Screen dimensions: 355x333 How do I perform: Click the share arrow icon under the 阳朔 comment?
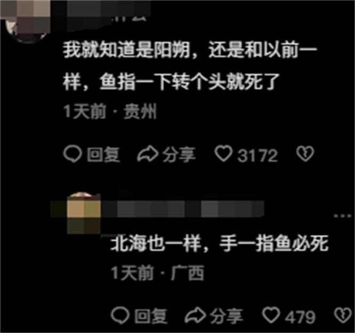point(148,154)
